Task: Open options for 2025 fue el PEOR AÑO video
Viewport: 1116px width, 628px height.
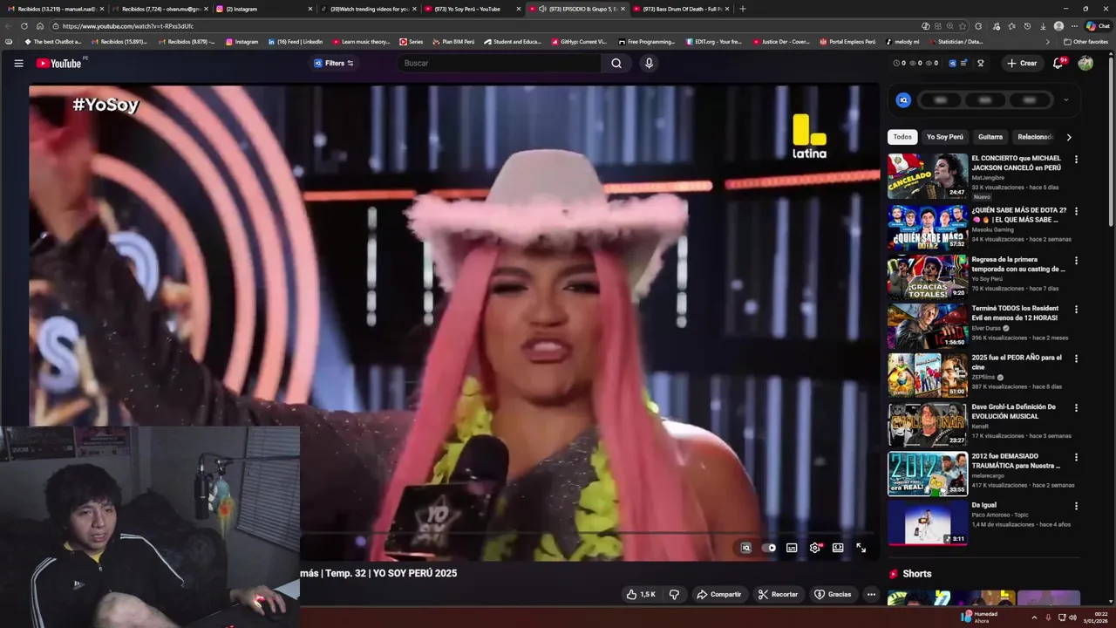Action: [x=1076, y=358]
